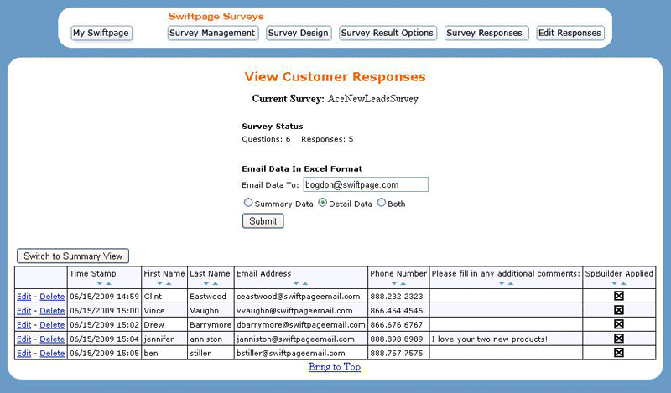The width and height of the screenshot is (671, 393).
Task: Click the down sort arrow under Phone Number
Action: tap(394, 283)
